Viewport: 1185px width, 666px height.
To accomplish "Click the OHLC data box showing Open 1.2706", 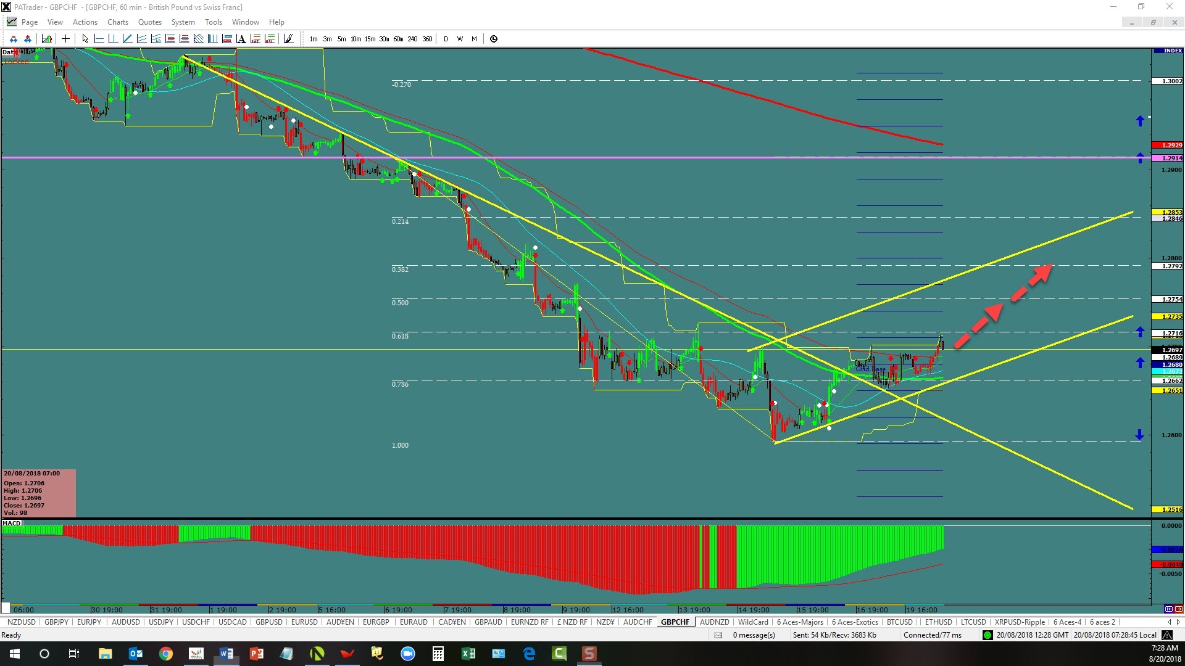I will click(39, 493).
